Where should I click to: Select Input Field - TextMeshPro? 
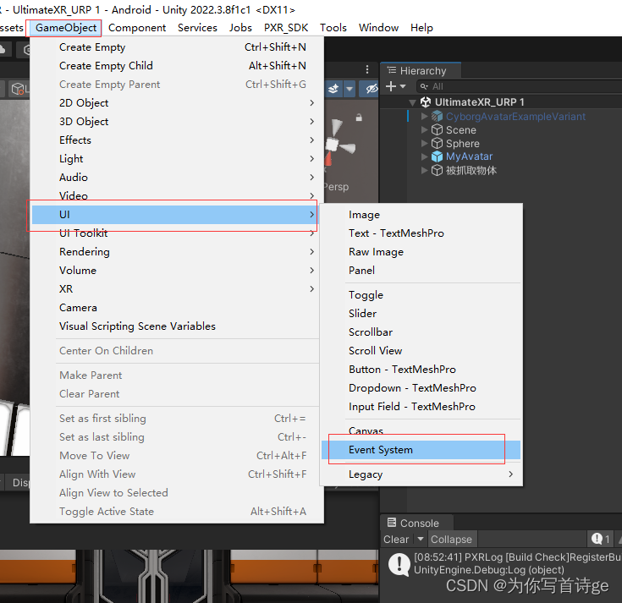(421, 407)
